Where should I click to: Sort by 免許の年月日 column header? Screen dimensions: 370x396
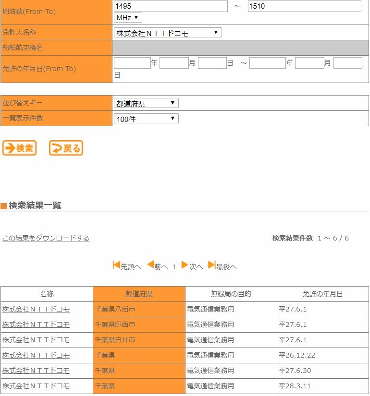(322, 294)
